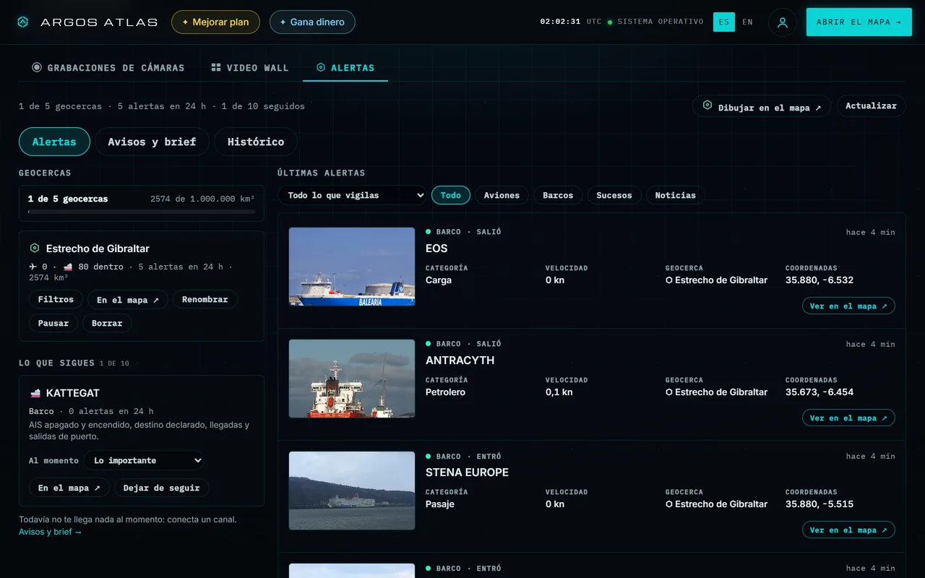925x578 pixels.
Task: Click the Actualizar button
Action: (871, 105)
